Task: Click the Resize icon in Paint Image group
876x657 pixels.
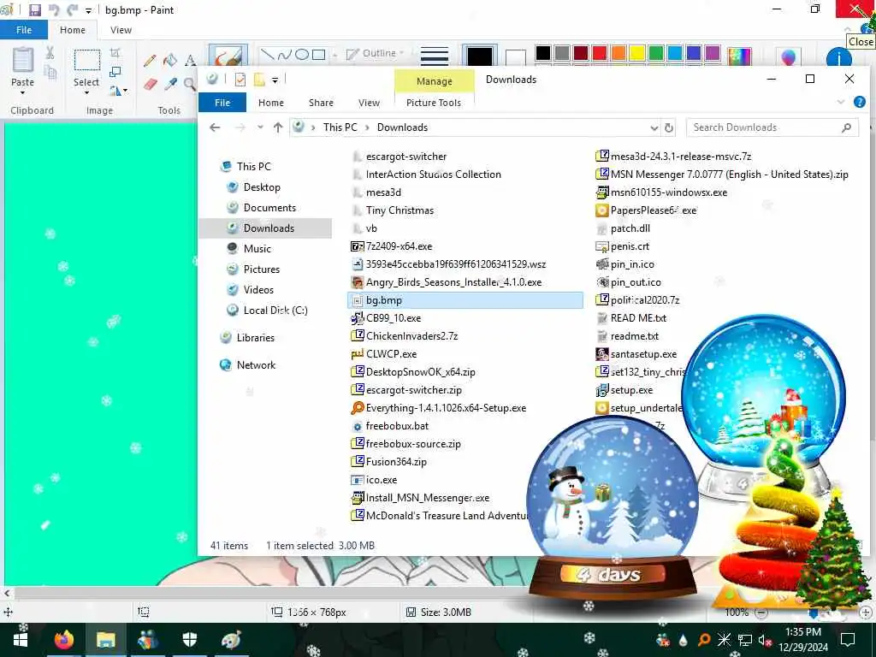Action: [x=115, y=72]
